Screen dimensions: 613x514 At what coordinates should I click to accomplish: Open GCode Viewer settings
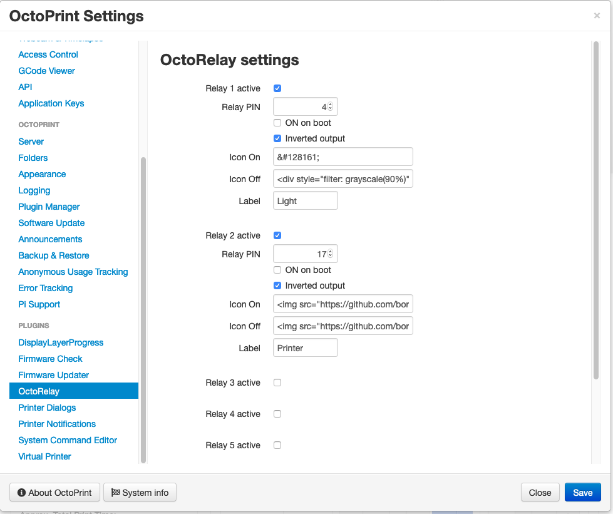point(46,71)
